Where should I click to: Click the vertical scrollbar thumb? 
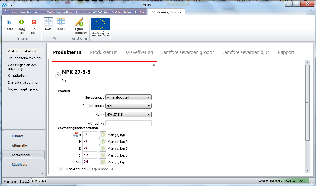click(x=307, y=103)
